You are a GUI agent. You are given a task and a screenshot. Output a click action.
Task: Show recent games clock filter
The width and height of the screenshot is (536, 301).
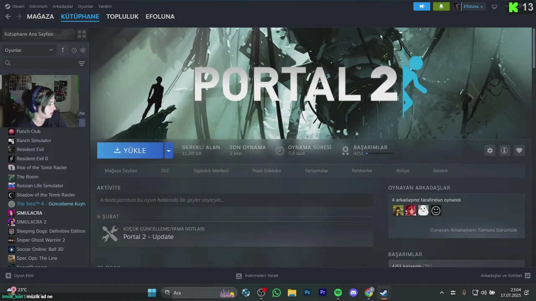point(74,50)
